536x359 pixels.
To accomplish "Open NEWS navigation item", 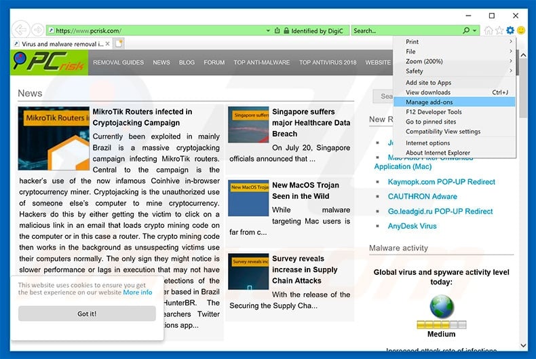I will click(161, 62).
